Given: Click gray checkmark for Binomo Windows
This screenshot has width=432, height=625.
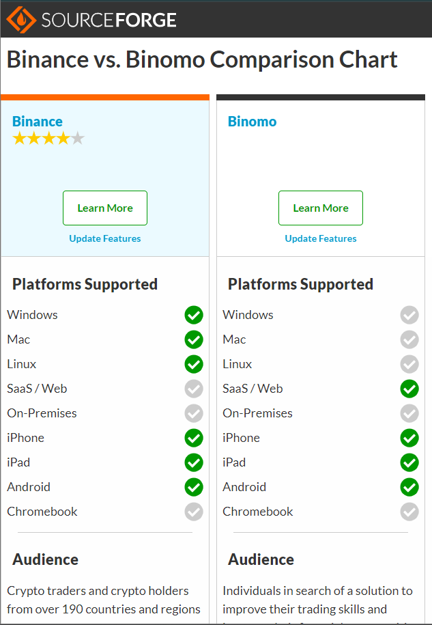Looking at the screenshot, I should tap(409, 315).
